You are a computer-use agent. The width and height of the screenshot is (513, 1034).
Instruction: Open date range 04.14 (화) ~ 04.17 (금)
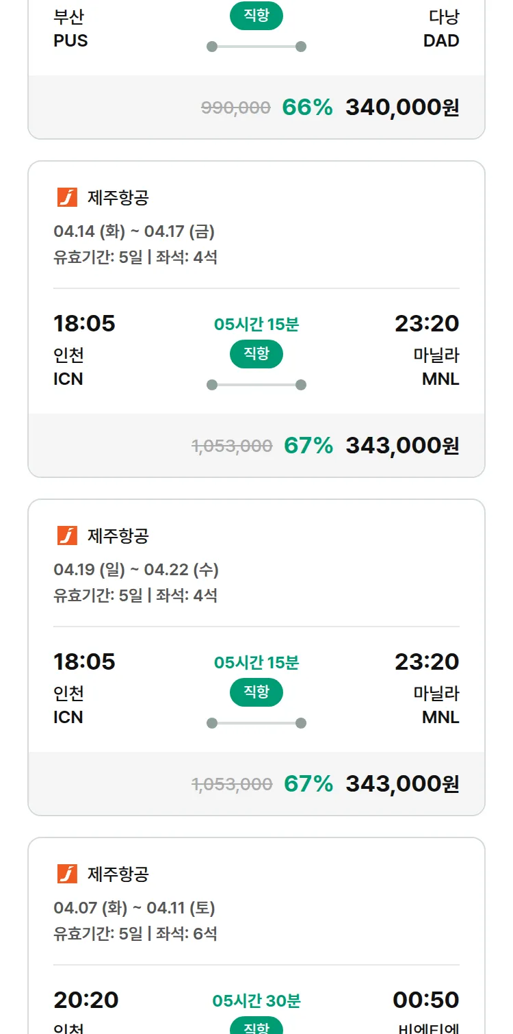click(134, 231)
